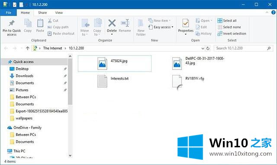277x165 pixels.
Task: Click Invert selection in ribbon
Action: (x=232, y=34)
